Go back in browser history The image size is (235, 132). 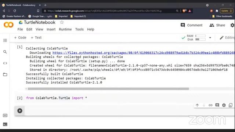[x=4, y=11]
